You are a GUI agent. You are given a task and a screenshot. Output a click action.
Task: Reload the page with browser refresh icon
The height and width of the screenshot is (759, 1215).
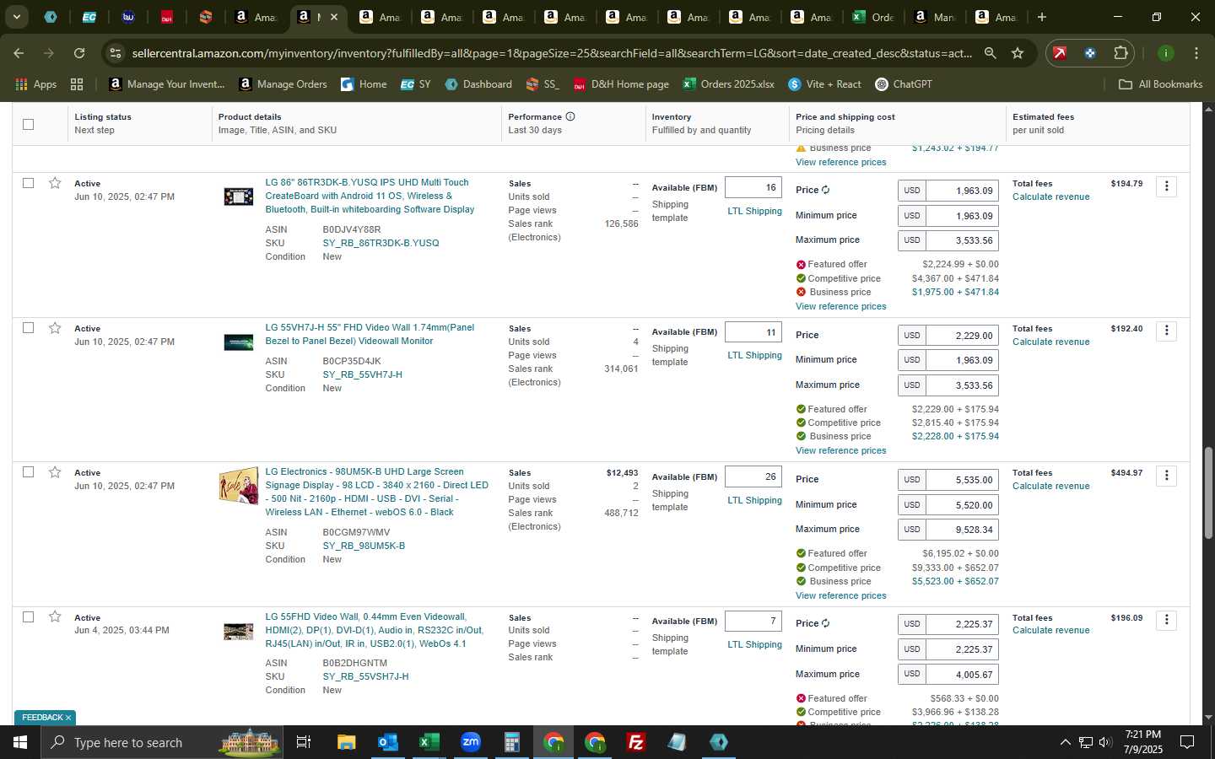(x=79, y=53)
